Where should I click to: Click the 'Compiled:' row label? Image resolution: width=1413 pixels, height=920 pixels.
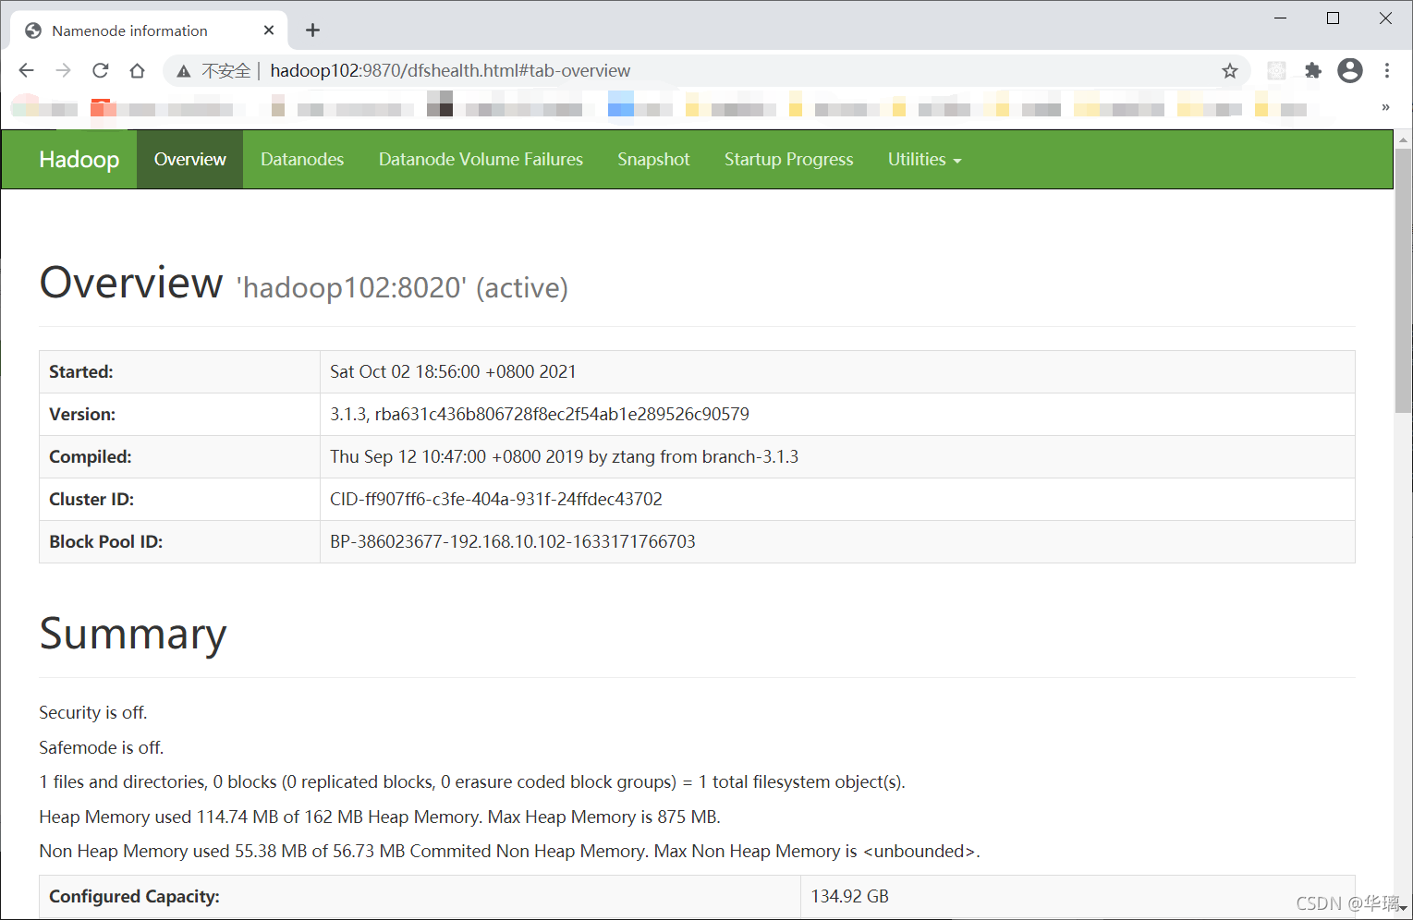[91, 457]
